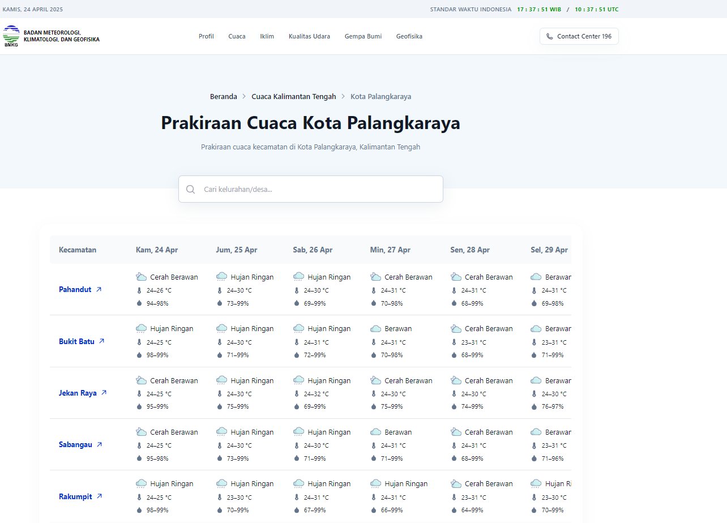
Task: Expand the Iklim navigation menu
Action: [267, 36]
